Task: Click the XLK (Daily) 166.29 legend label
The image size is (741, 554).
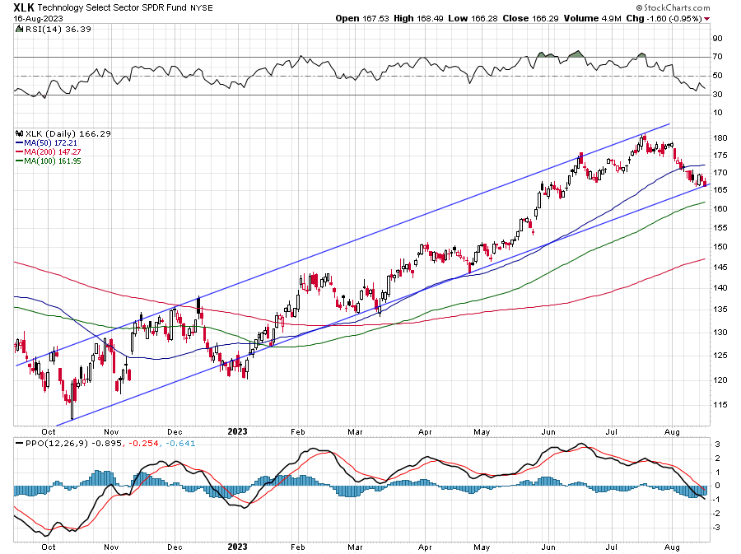Action: (68, 133)
